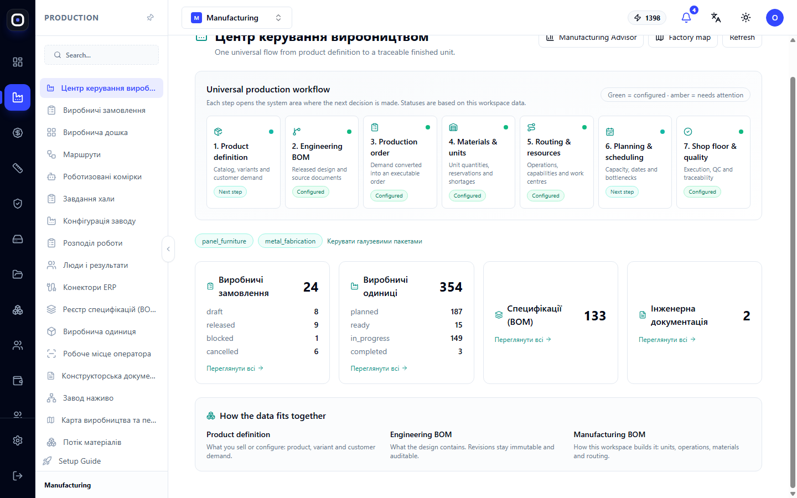Open the inventory box icon in left rail
This screenshot has width=797, height=498.
18,239
